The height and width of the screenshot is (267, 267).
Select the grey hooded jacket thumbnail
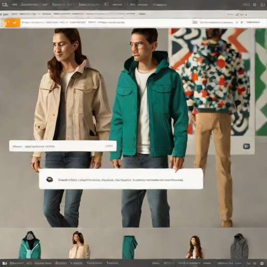click(239, 246)
